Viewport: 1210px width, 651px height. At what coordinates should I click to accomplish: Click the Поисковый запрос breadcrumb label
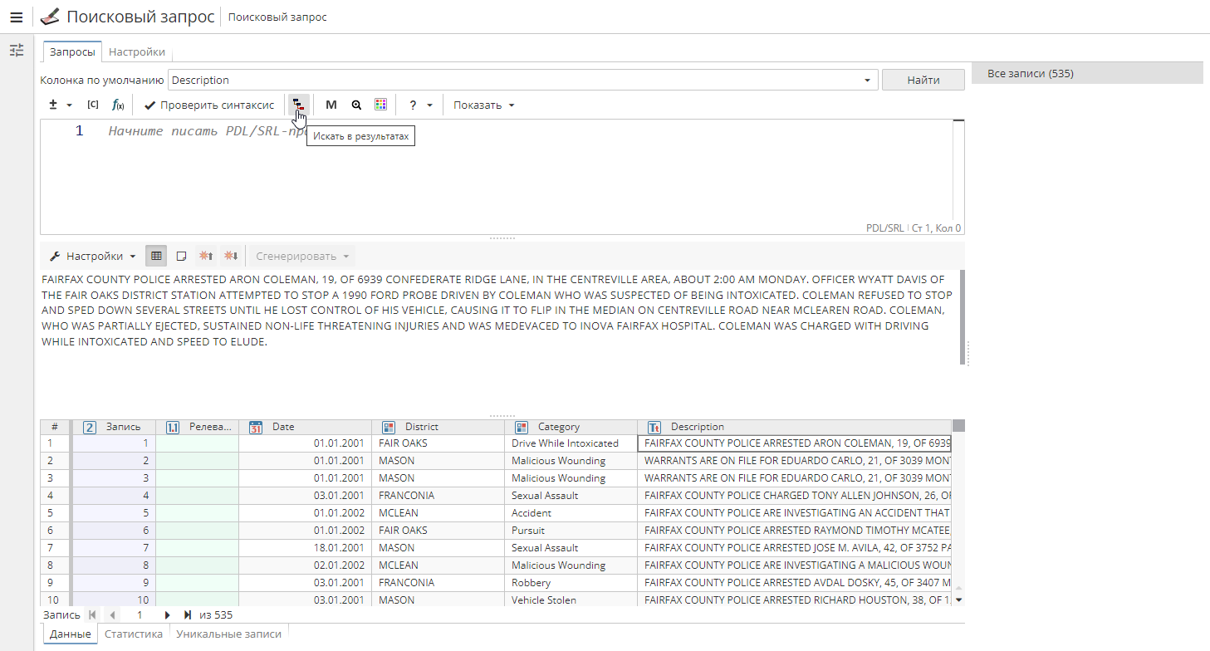[x=277, y=17]
